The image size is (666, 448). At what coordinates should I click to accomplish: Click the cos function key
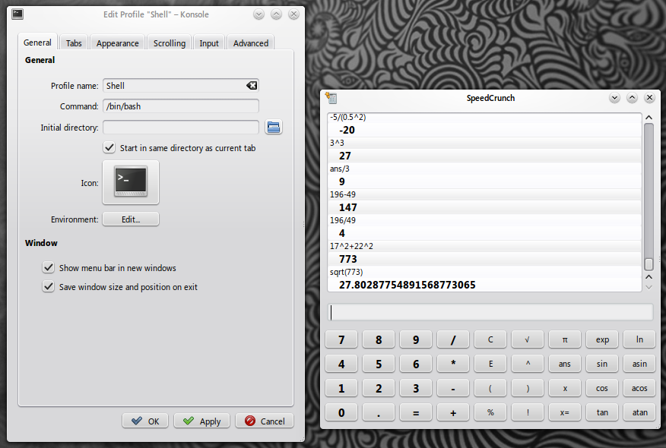coord(602,388)
